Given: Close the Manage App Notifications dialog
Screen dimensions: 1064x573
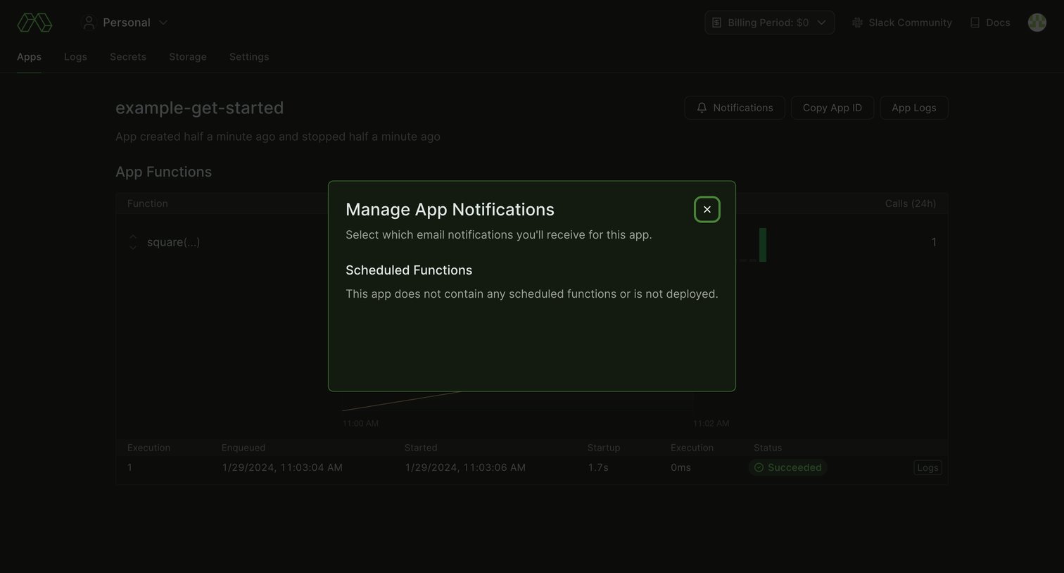Looking at the screenshot, I should pyautogui.click(x=707, y=210).
